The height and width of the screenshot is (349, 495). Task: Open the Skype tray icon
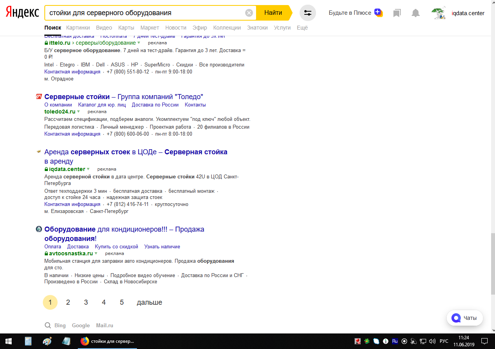click(x=376, y=341)
